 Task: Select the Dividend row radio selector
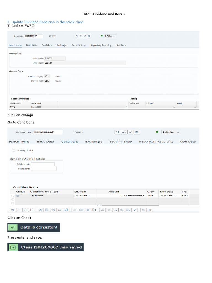(x=13, y=196)
